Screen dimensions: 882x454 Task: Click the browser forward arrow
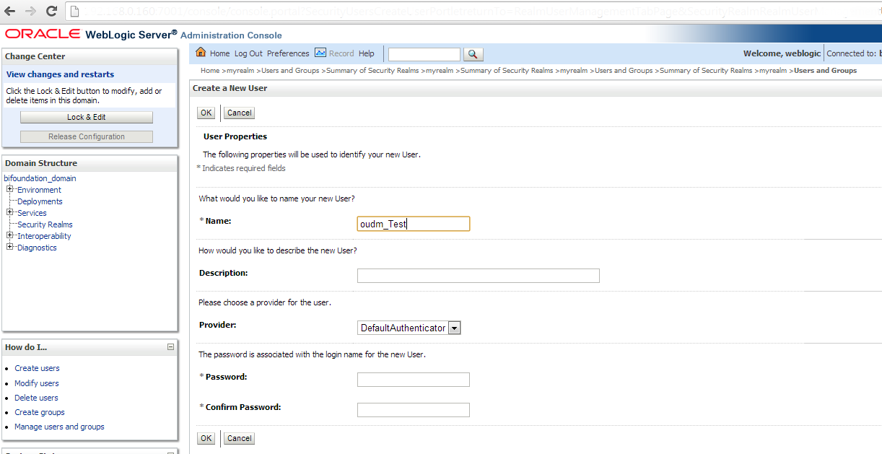click(31, 11)
